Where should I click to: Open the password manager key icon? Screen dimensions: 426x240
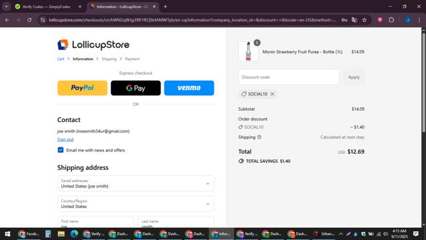pyautogui.click(x=345, y=20)
